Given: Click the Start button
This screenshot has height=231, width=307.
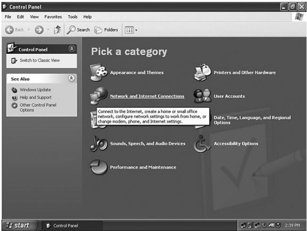Looking at the screenshot, I should 19,225.
